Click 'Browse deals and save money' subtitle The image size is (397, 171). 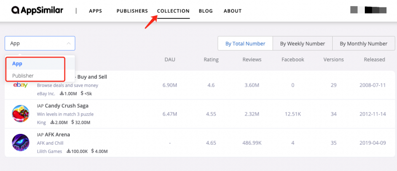67,85
